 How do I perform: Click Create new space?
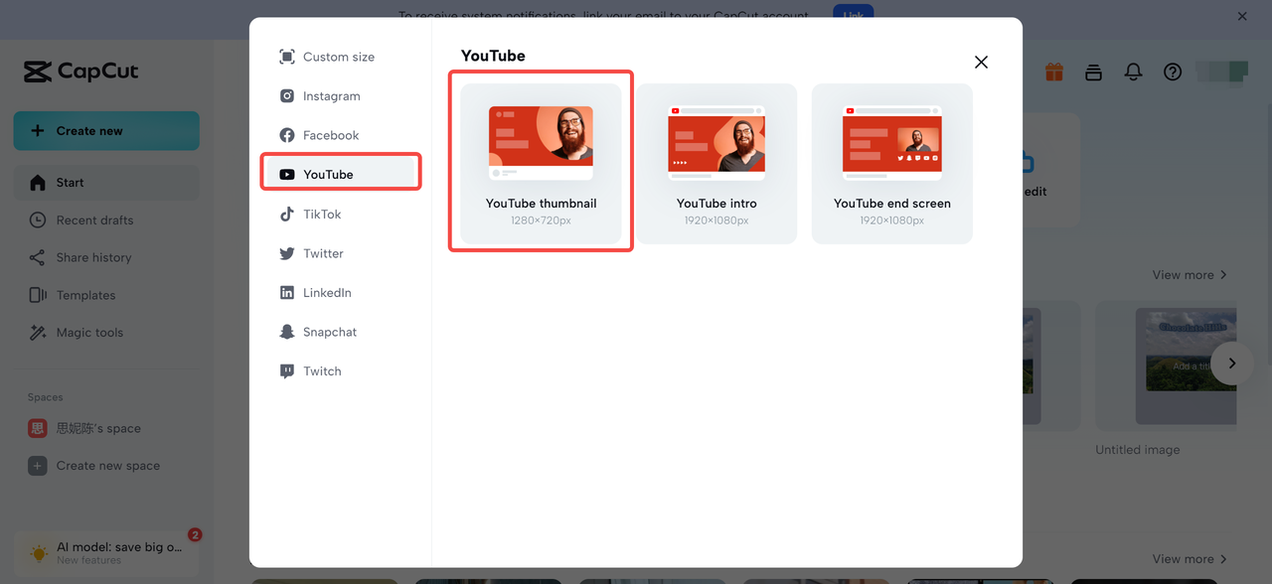[x=106, y=466]
